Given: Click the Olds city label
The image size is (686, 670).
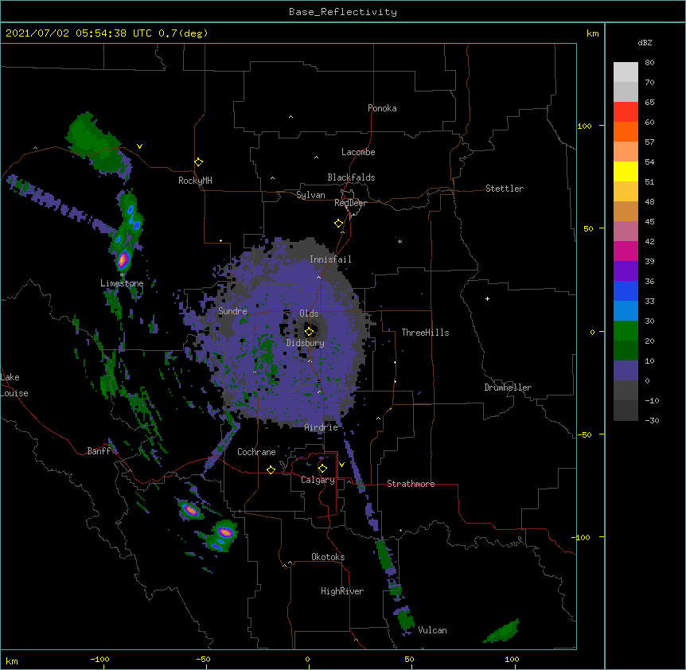Looking at the screenshot, I should pyautogui.click(x=309, y=314).
